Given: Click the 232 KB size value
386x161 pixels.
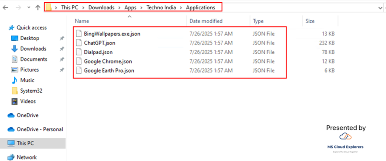Looking at the screenshot, I should pyautogui.click(x=326, y=43).
